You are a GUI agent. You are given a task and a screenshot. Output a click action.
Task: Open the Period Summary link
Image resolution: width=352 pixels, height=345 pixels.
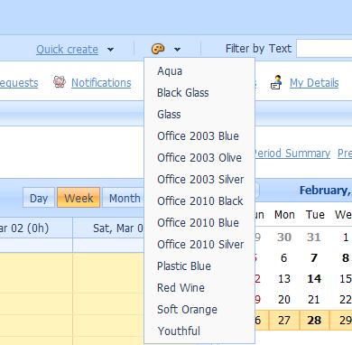292,154
